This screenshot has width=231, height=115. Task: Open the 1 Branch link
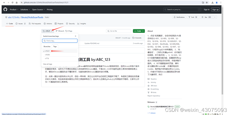click(60, 31)
